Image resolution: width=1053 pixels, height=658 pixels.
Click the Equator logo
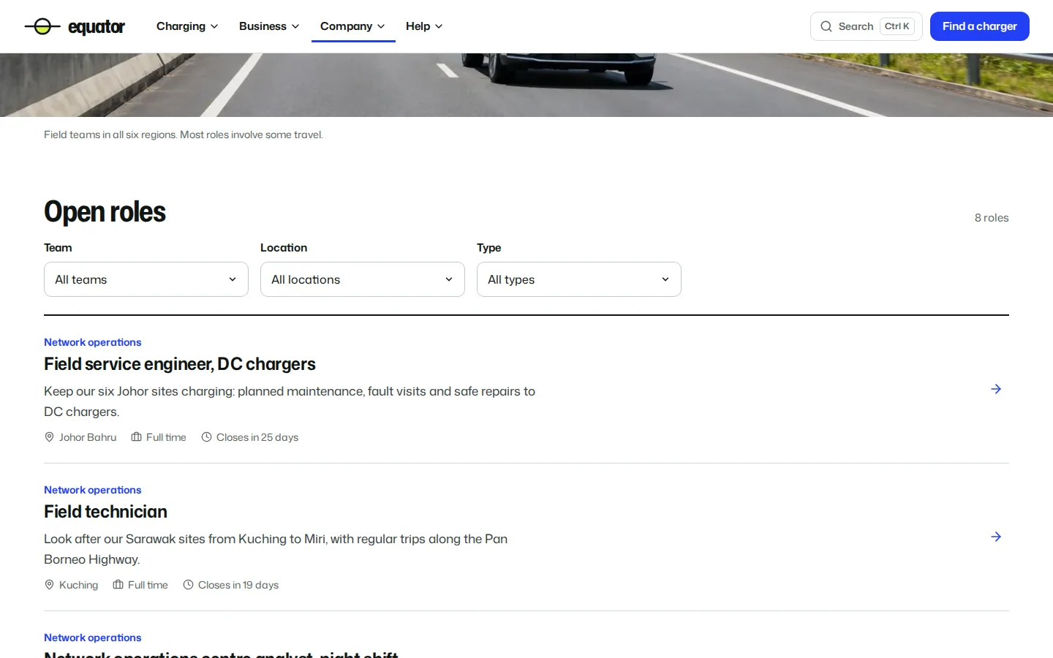[75, 27]
